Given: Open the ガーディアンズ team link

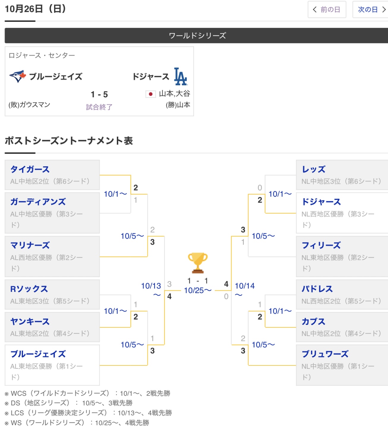Looking at the screenshot, I should [x=38, y=202].
